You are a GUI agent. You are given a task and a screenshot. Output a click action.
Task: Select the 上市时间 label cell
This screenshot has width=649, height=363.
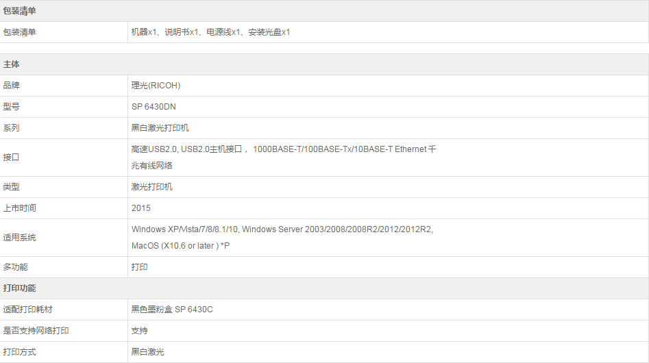coord(64,208)
